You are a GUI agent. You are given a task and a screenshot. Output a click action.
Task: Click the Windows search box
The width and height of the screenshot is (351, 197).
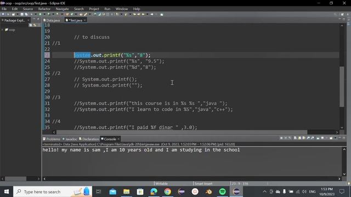pos(53,192)
